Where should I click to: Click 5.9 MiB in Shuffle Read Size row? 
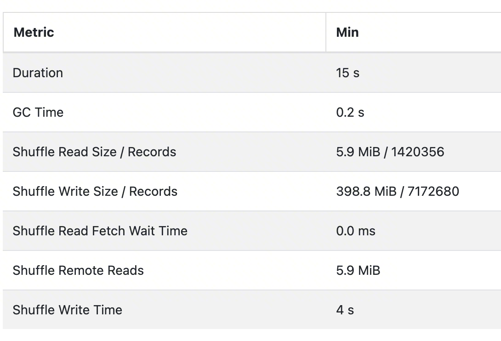pyautogui.click(x=358, y=152)
